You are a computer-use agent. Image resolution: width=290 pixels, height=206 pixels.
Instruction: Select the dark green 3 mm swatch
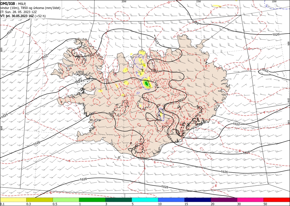(x=119, y=200)
